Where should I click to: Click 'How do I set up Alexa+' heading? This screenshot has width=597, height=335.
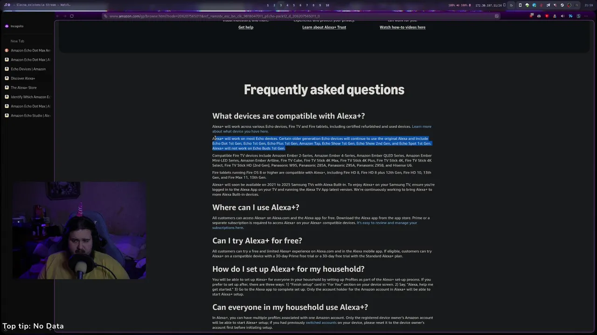pyautogui.click(x=288, y=269)
